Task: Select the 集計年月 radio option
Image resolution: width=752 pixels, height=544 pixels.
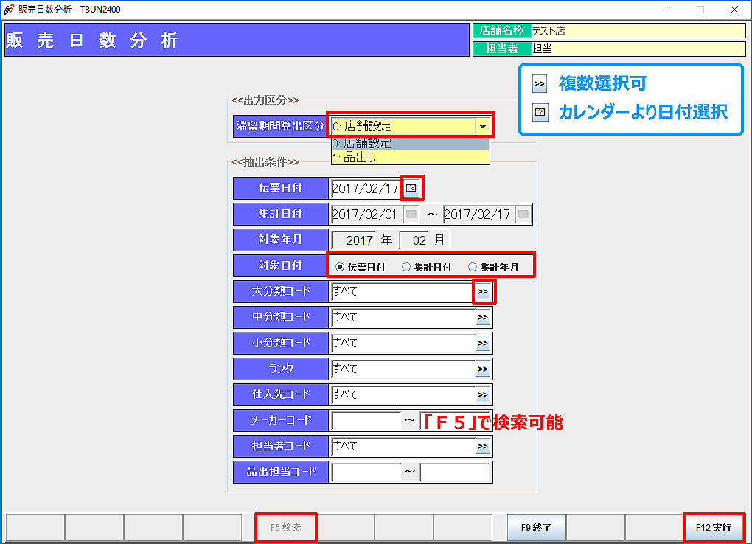Action: [x=473, y=267]
